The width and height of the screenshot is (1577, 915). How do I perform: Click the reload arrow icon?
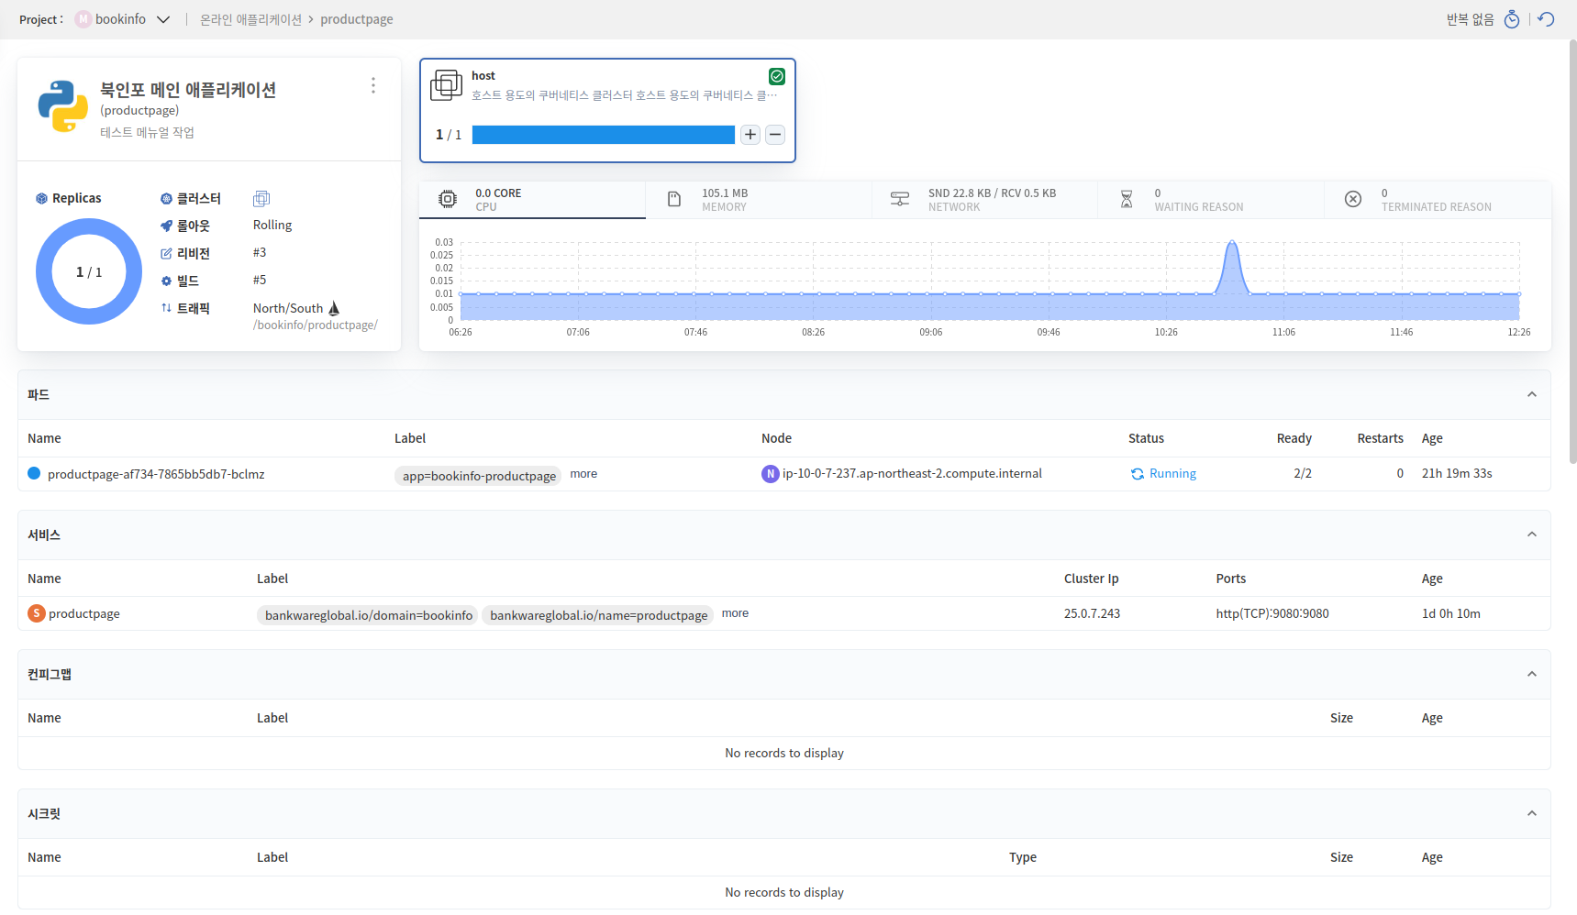pyautogui.click(x=1547, y=19)
